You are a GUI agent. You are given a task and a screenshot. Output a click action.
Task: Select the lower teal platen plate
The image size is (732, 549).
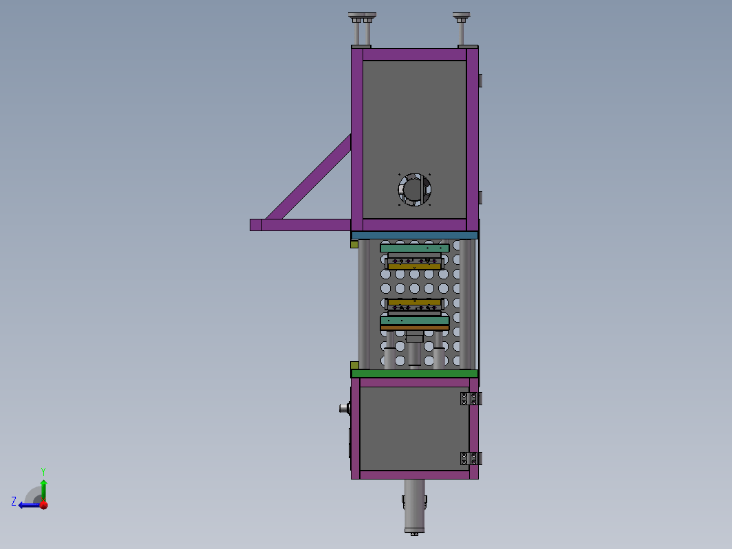click(415, 321)
